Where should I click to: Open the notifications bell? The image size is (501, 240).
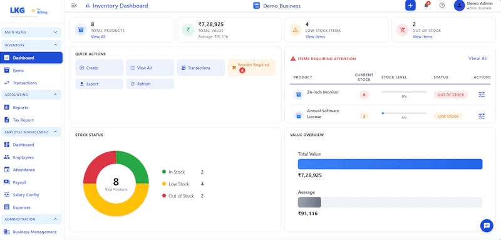point(426,6)
